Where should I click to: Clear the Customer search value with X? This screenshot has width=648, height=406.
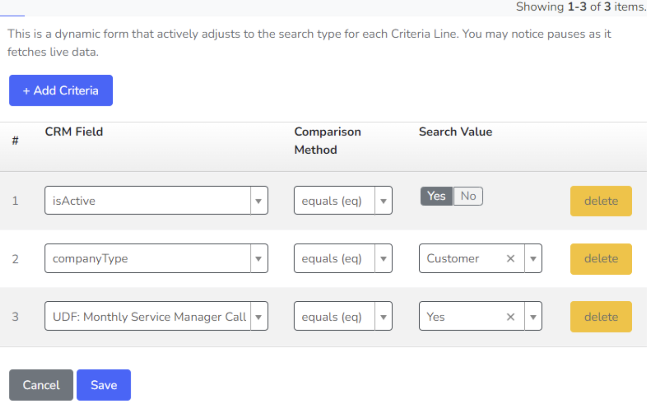point(510,258)
